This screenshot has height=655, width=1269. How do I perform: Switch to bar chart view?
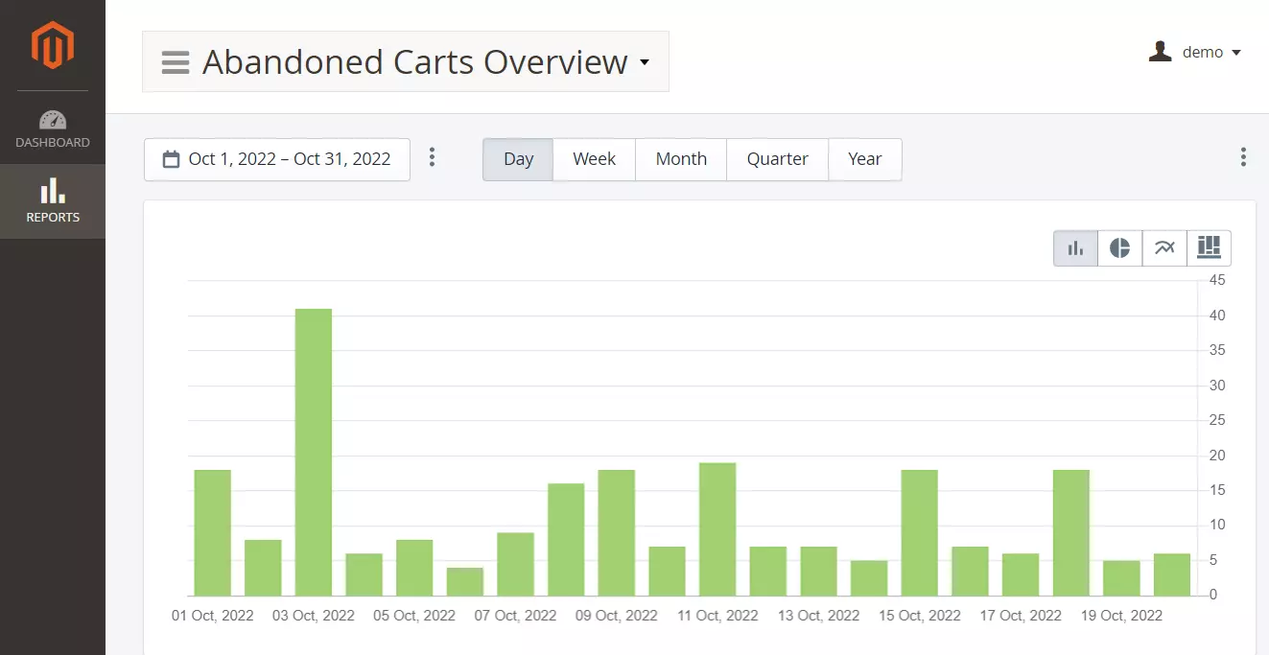(1075, 248)
